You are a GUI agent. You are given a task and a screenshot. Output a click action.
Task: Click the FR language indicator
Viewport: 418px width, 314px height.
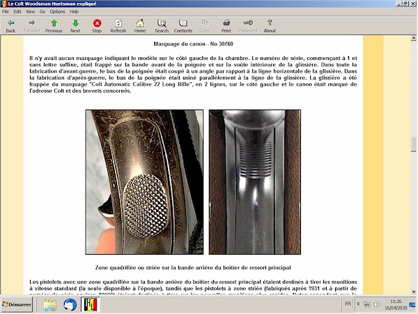tap(348, 304)
